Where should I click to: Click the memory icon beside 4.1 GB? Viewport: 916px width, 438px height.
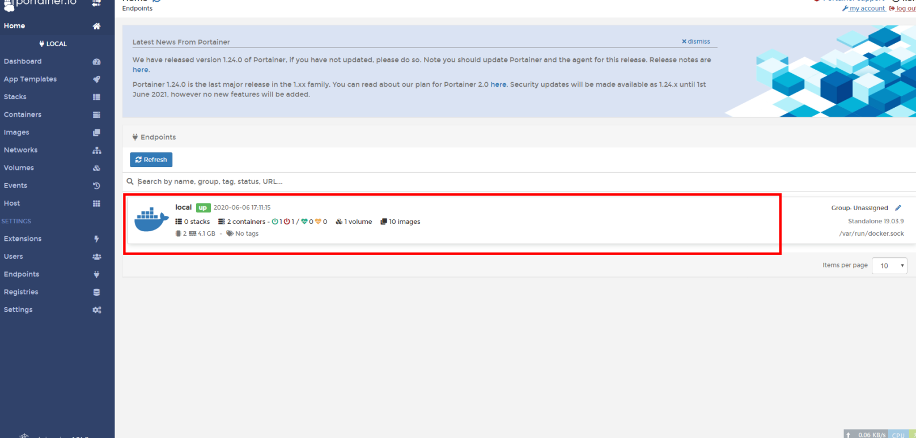(193, 233)
